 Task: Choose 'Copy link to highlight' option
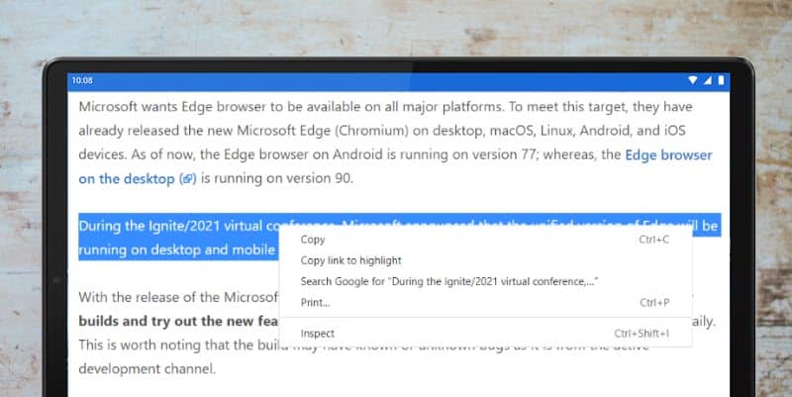[350, 260]
